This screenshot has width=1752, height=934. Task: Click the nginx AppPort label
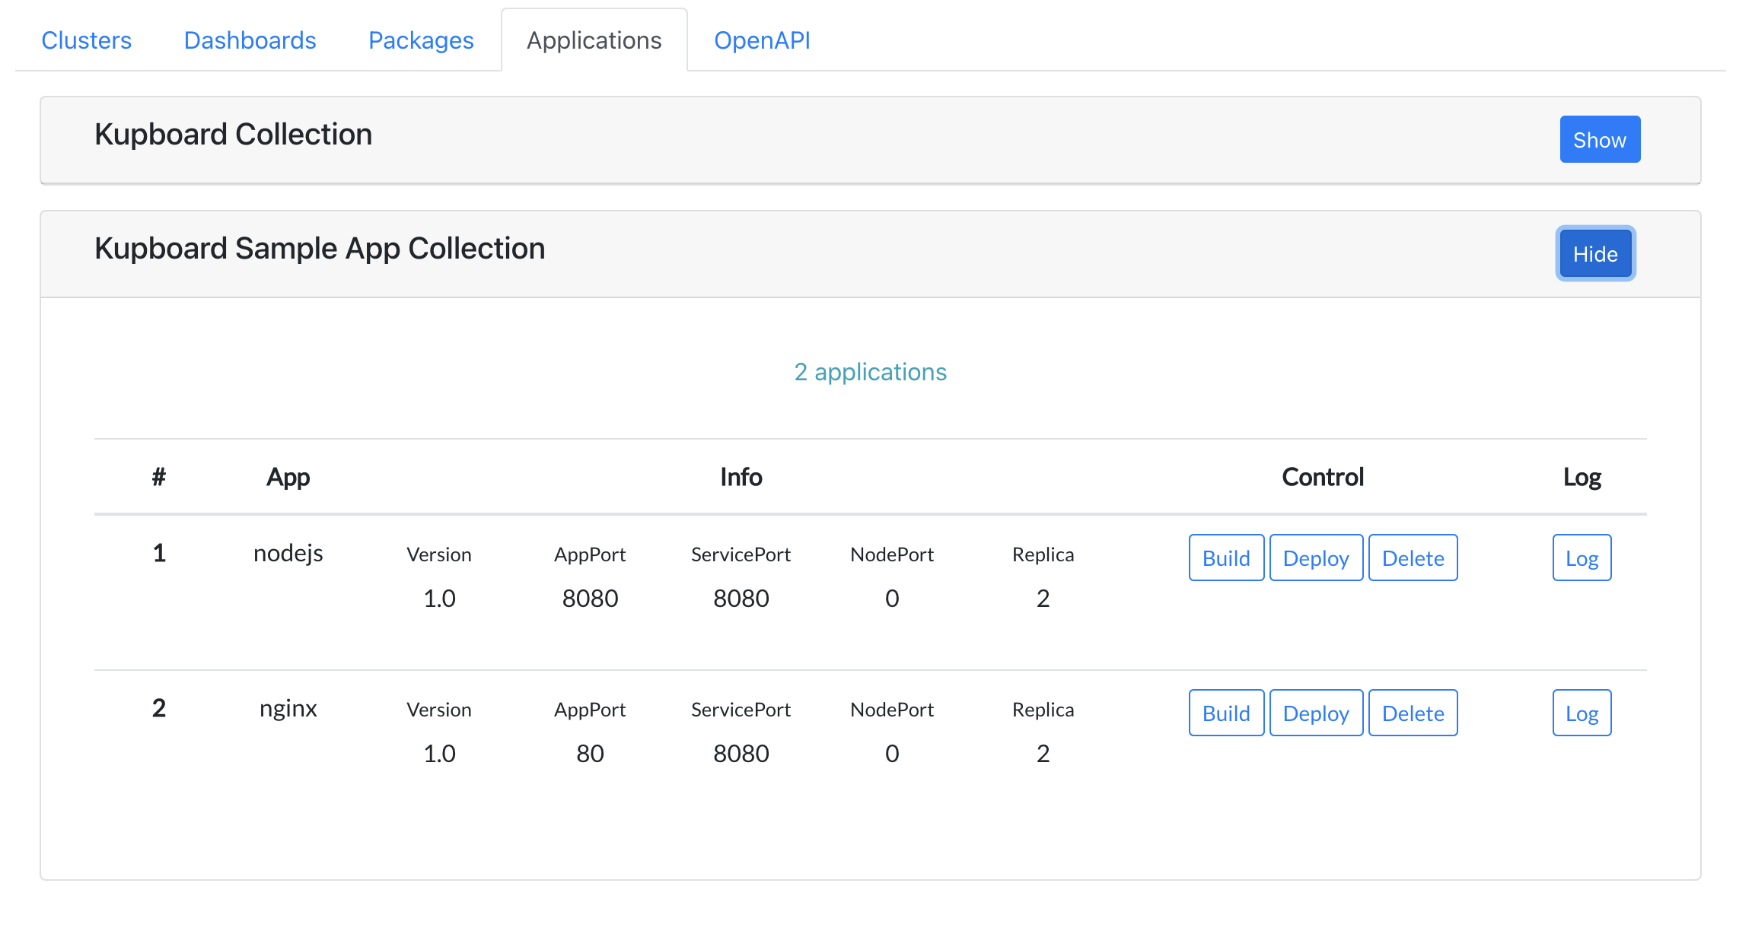tap(590, 710)
